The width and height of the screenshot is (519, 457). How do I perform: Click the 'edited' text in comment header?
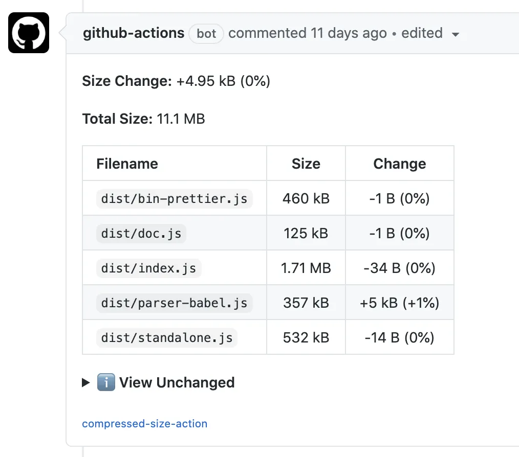click(x=422, y=33)
